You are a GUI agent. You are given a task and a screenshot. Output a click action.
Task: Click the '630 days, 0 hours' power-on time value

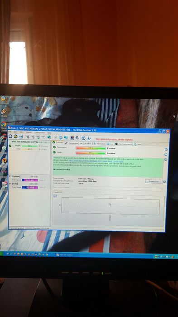[x=86, y=179]
